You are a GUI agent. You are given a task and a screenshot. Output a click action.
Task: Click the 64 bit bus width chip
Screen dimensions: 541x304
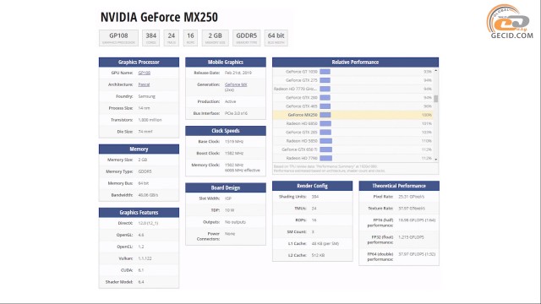[x=276, y=38]
